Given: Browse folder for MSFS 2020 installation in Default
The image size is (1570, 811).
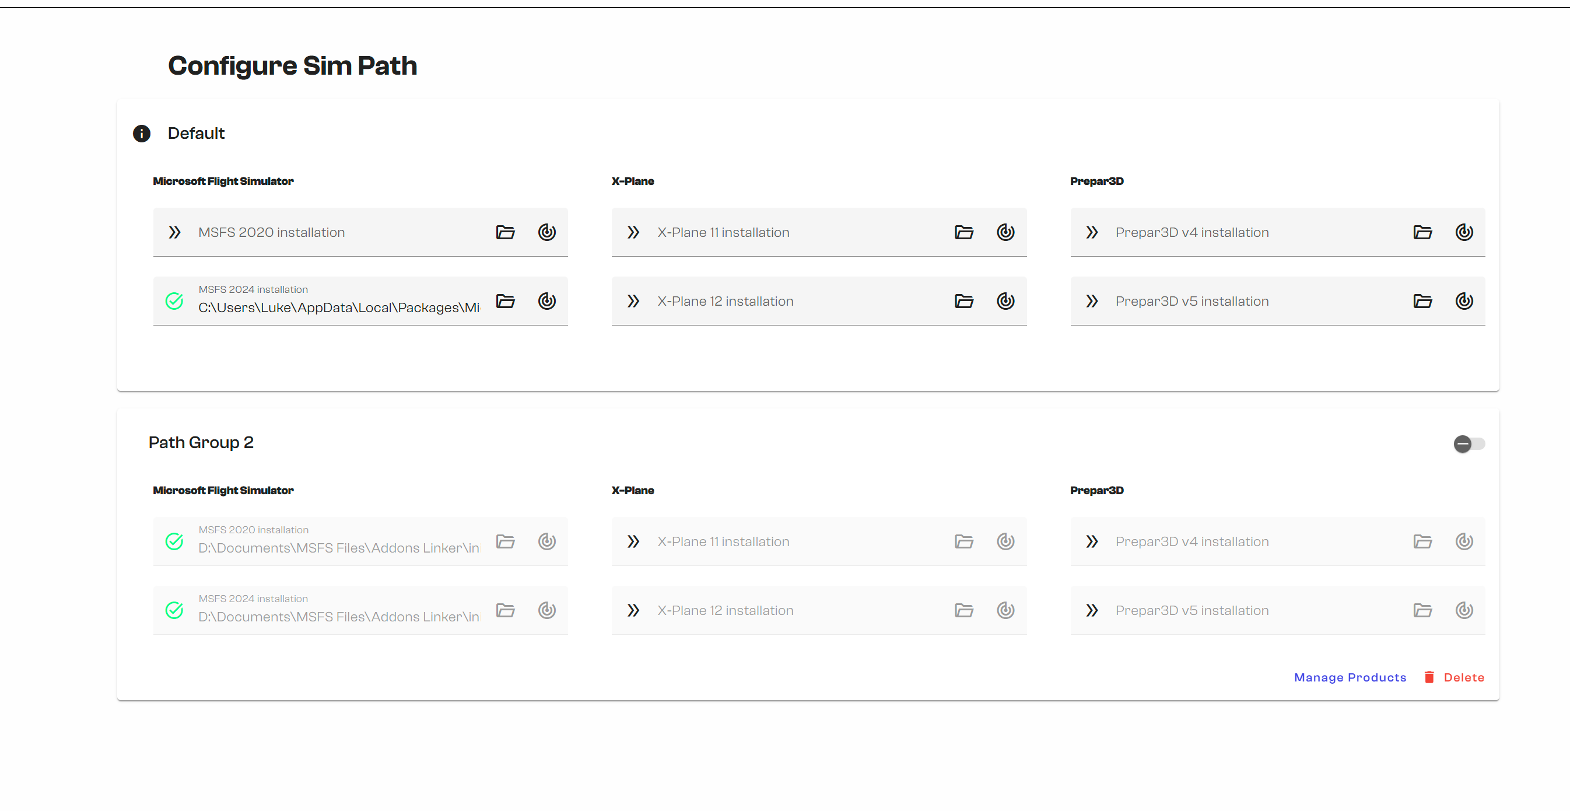Looking at the screenshot, I should (x=505, y=232).
